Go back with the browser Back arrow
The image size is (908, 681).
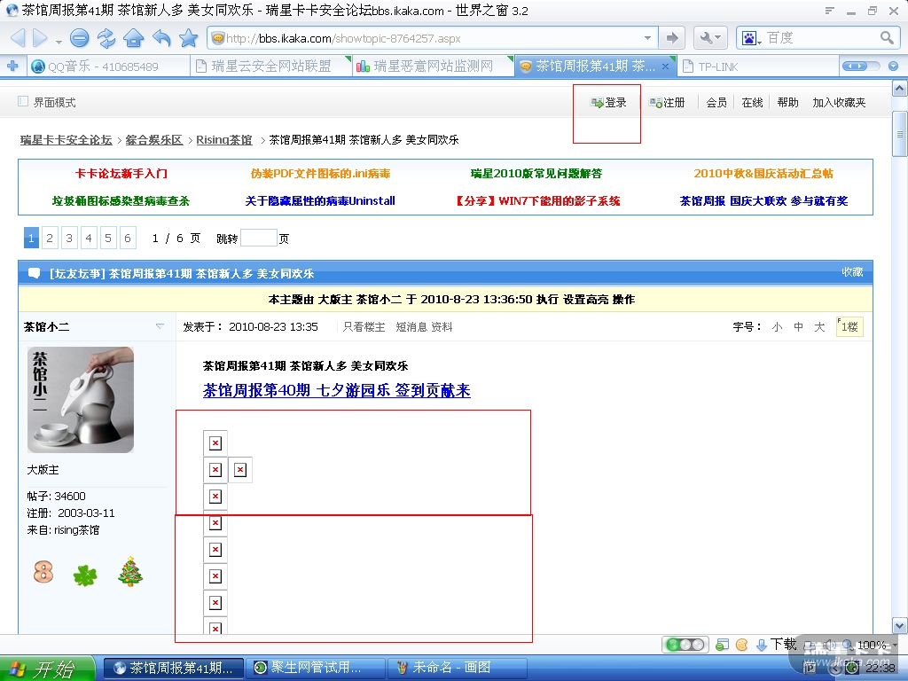pyautogui.click(x=18, y=38)
